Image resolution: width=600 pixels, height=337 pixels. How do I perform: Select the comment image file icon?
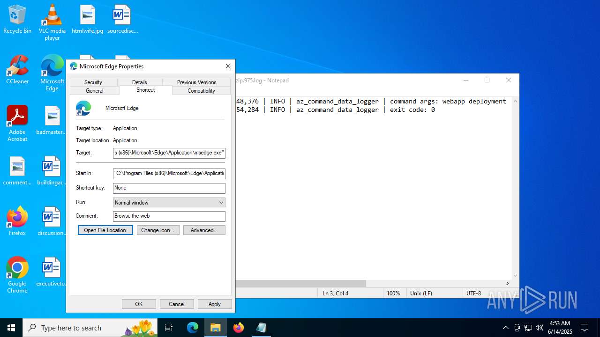[17, 171]
